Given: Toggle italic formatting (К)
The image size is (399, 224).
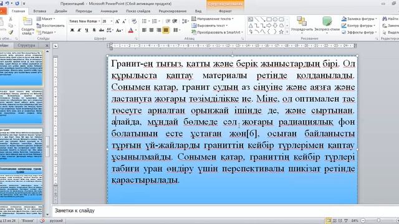Looking at the screenshot, I should pyautogui.click(x=79, y=30).
